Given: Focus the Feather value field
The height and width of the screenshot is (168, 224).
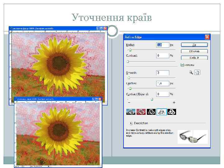Looking at the screenshot, I should click(163, 83).
